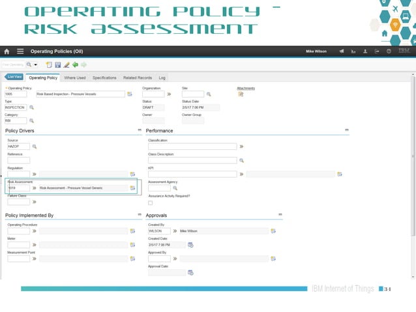Click the search magnifier in the toolbar

tap(29, 64)
